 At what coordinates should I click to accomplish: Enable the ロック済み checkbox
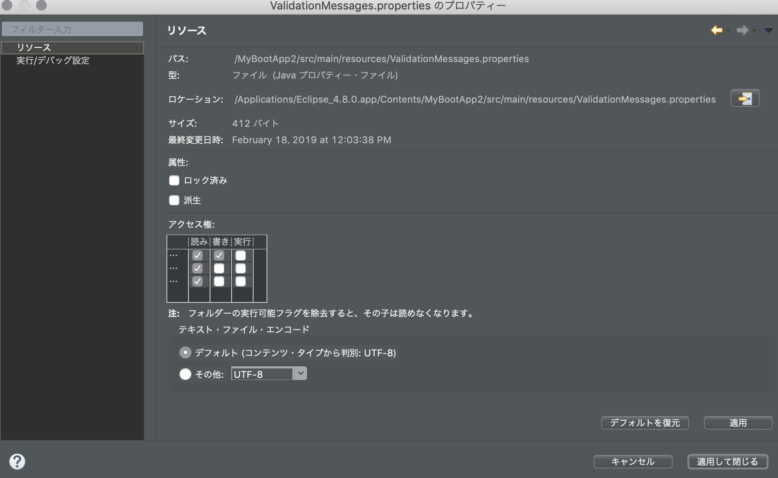[174, 180]
